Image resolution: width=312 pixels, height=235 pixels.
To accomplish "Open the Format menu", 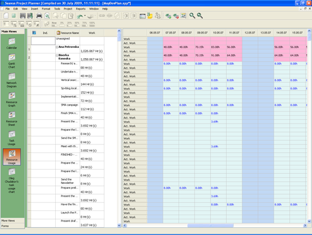I will tap(46, 9).
